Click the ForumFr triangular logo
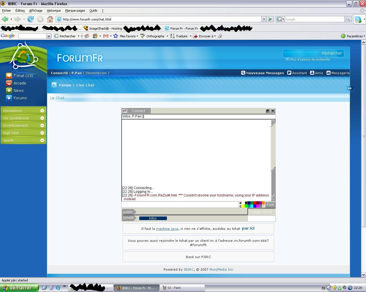Viewport: 366px width, 292px height. coord(23,56)
